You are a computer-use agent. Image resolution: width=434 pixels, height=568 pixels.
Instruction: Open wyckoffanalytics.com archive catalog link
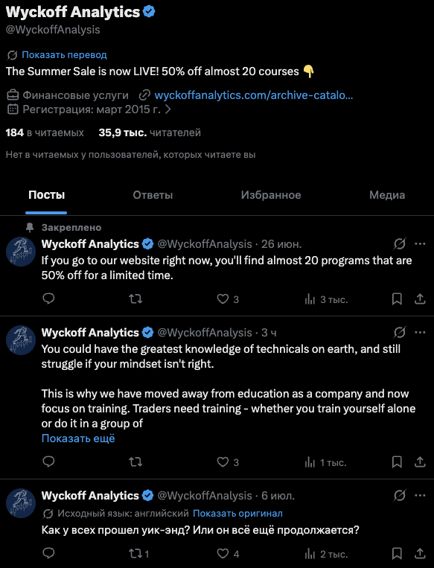pyautogui.click(x=254, y=95)
